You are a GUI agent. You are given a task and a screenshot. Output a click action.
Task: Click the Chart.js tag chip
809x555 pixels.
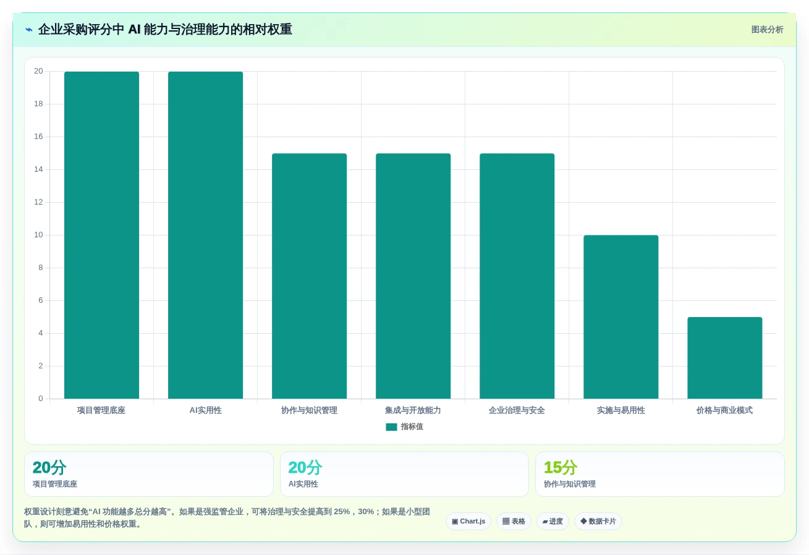[x=468, y=522]
